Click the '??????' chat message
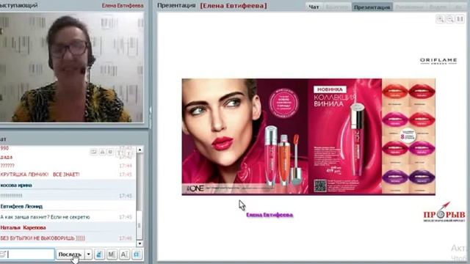This screenshot has height=264, width=470. pyautogui.click(x=7, y=166)
